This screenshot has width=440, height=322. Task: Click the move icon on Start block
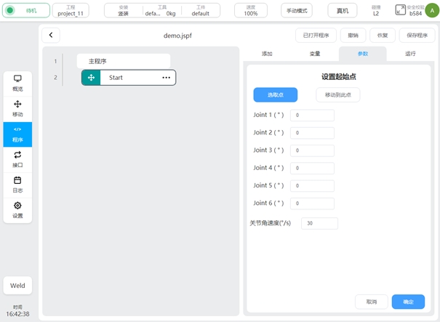(91, 77)
